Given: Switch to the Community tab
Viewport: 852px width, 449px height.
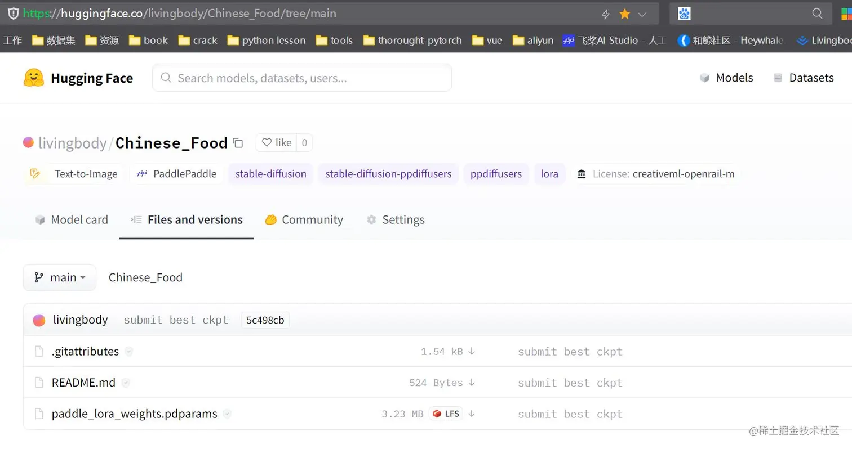Looking at the screenshot, I should 304,219.
